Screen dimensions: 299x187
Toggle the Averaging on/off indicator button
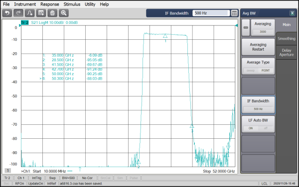(246, 28)
